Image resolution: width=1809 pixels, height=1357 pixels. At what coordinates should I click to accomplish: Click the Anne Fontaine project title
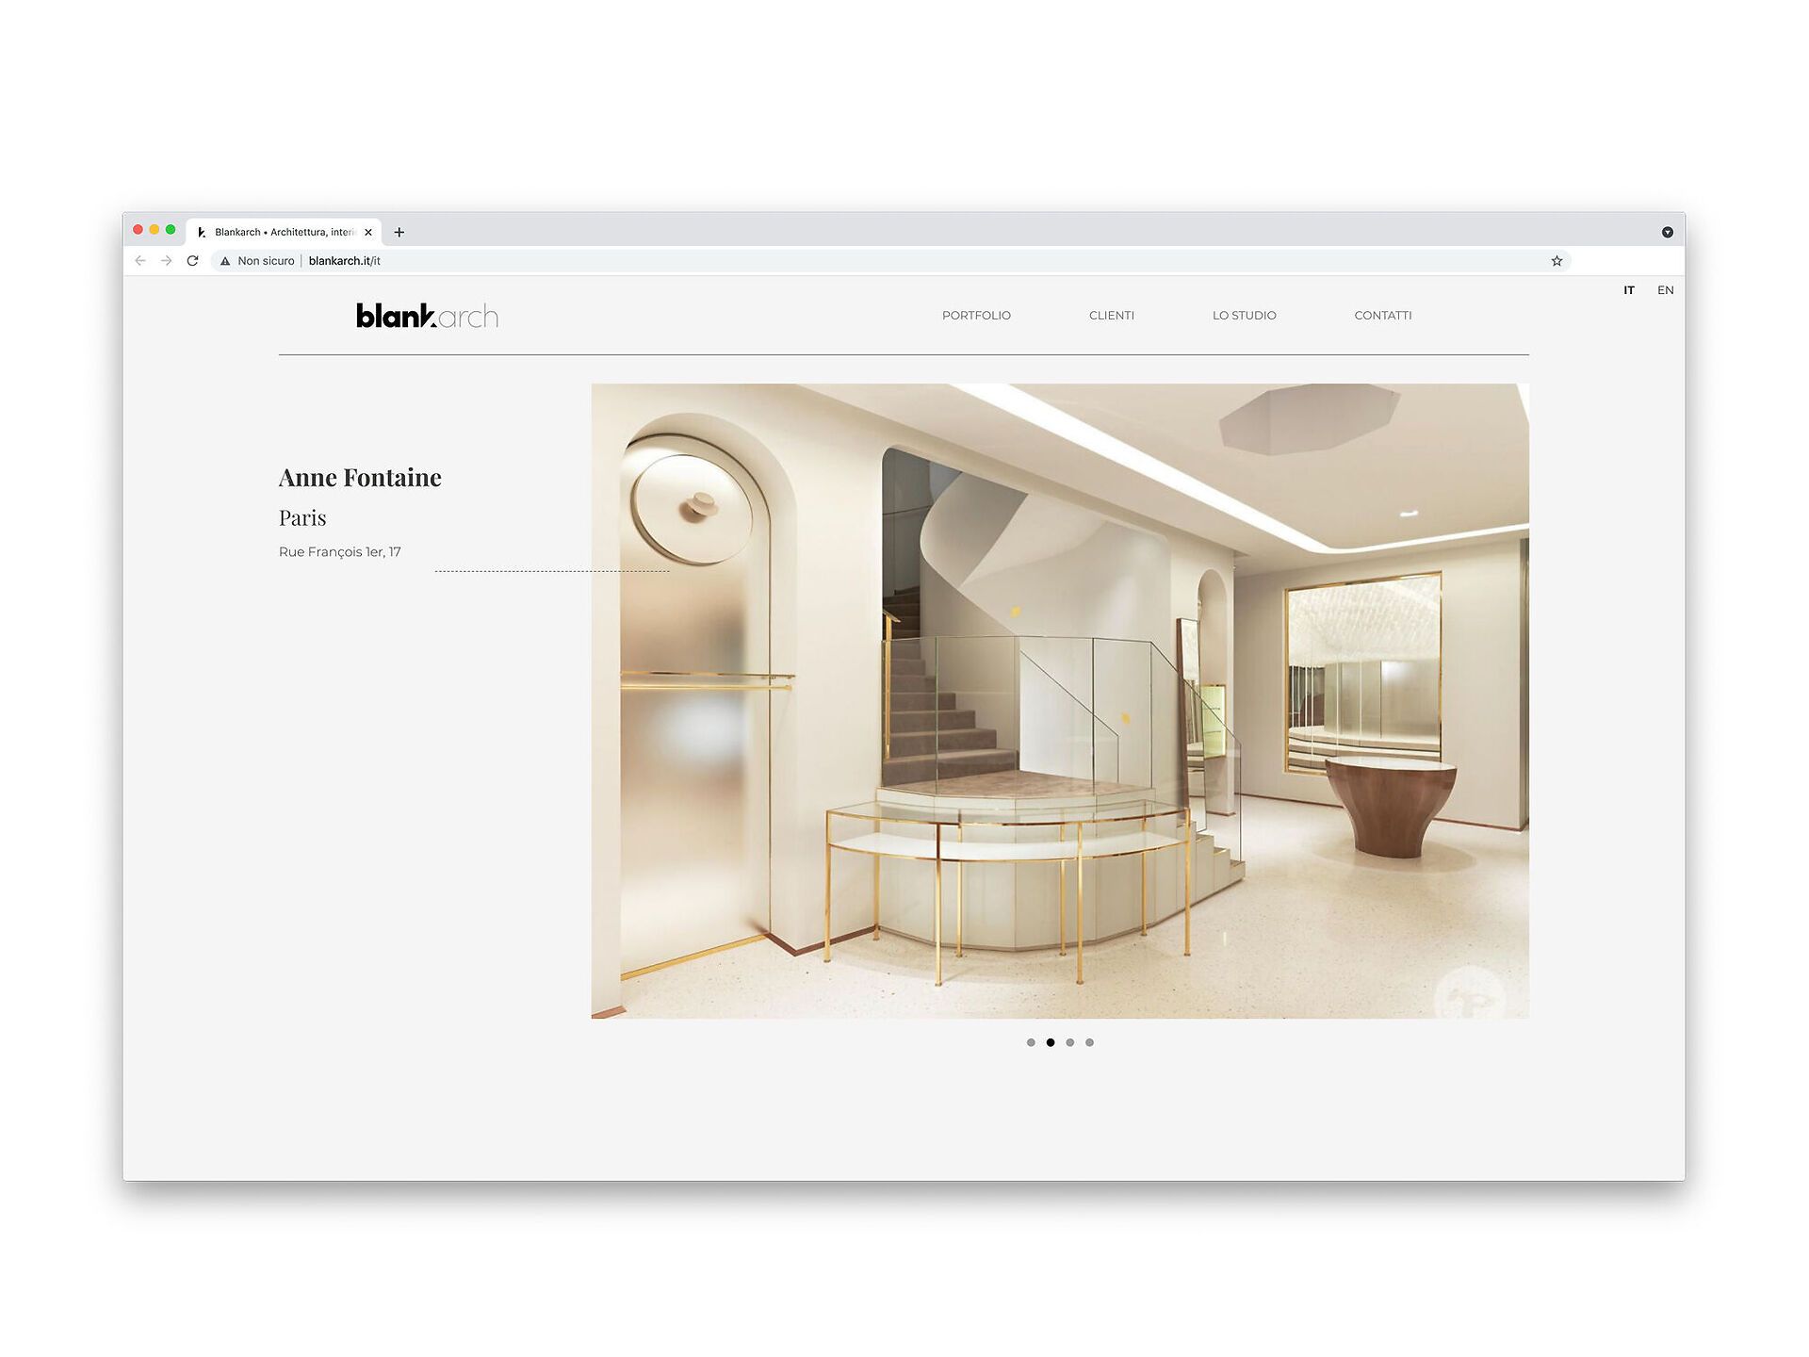click(x=360, y=478)
